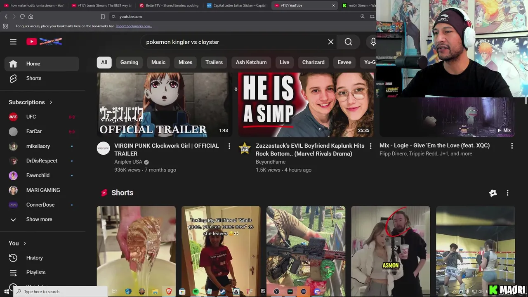This screenshot has height=297, width=528.
Task: Select the Music filter chip
Action: point(158,62)
